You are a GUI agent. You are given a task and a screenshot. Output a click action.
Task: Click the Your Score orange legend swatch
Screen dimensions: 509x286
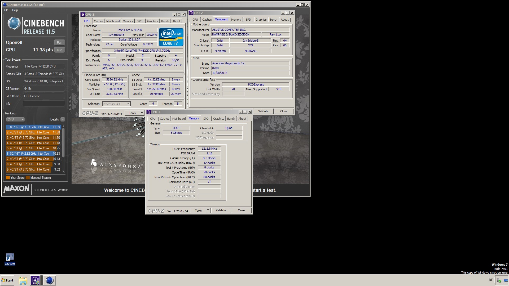(x=8, y=178)
